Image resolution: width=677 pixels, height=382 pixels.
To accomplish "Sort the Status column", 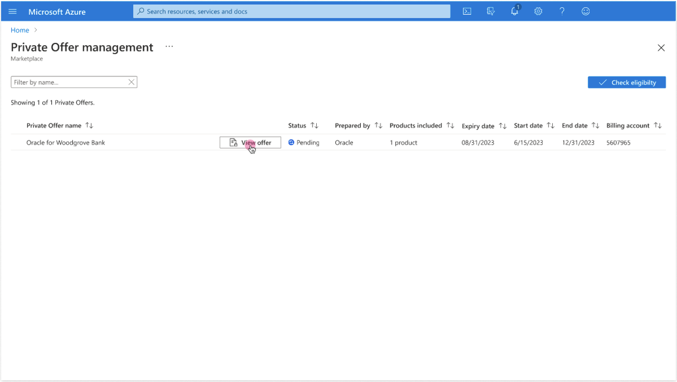I will 314,125.
